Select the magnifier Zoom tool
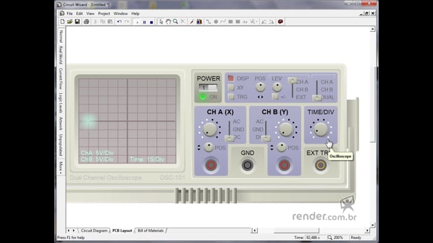 pyautogui.click(x=175, y=22)
